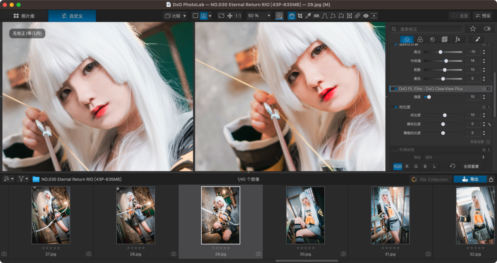Image resolution: width=497 pixels, height=263 pixels.
Task: Open the force parallels perspective tool
Action: pyautogui.click(x=325, y=16)
